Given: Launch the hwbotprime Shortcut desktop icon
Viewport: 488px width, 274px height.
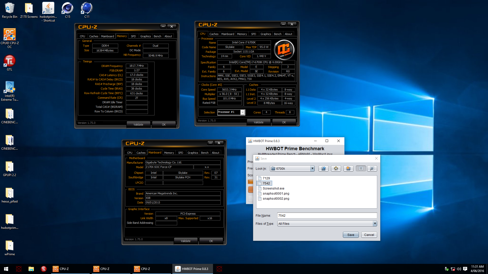Looking at the screenshot, I should (48, 12).
